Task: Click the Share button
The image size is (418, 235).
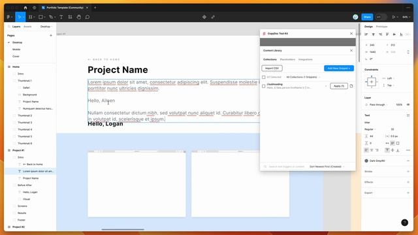Action: 367,17
